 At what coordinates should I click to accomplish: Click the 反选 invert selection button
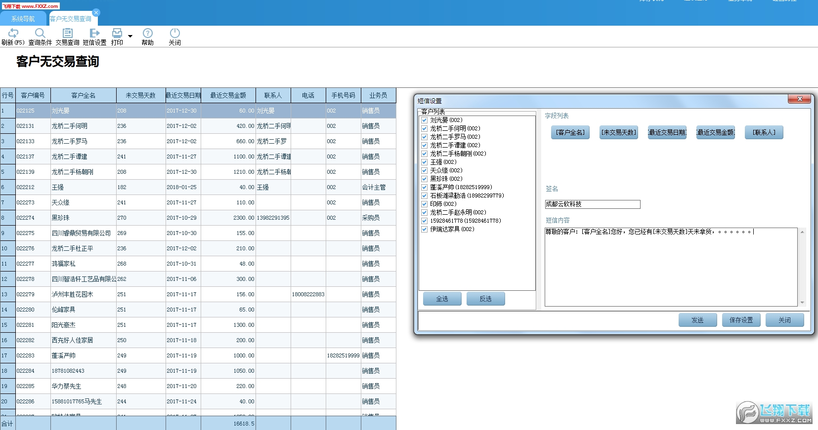pos(485,299)
